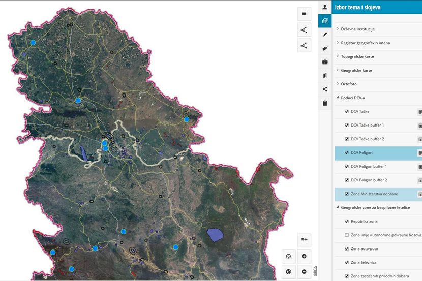The height and width of the screenshot is (281, 422).
Task: Disable the Zona auto-puta layer
Action: pyautogui.click(x=347, y=249)
